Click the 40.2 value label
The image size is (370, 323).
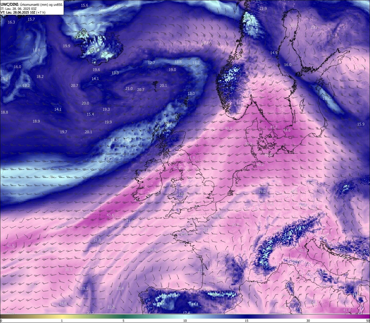[260, 164]
